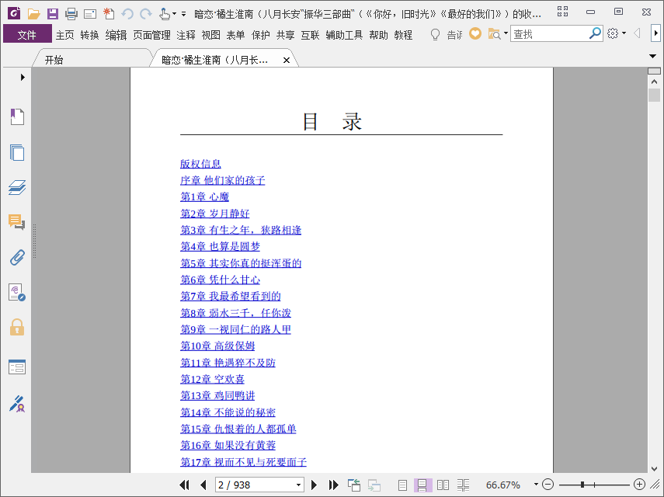Jump to 第1章 心魔 link
Screen dimensions: 664x497
pyautogui.click(x=204, y=196)
